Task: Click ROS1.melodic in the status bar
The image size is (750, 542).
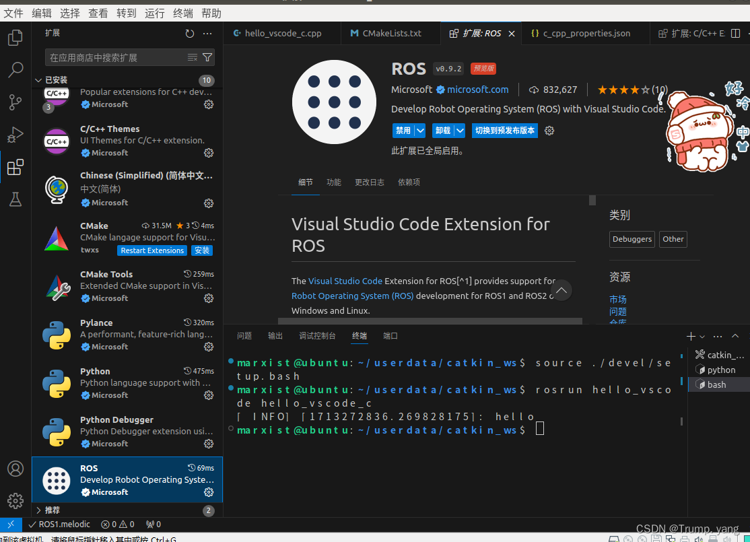Action: click(x=59, y=524)
